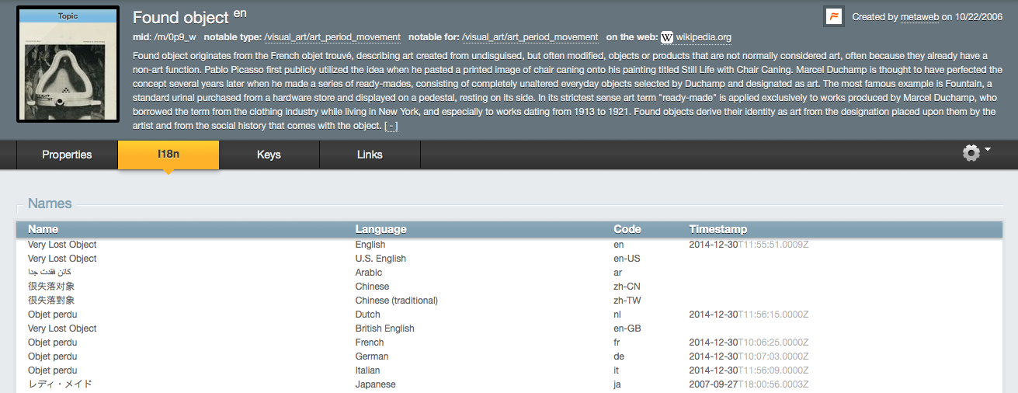Click the zh-TW code cell
This screenshot has height=393, width=1018.
pos(627,301)
